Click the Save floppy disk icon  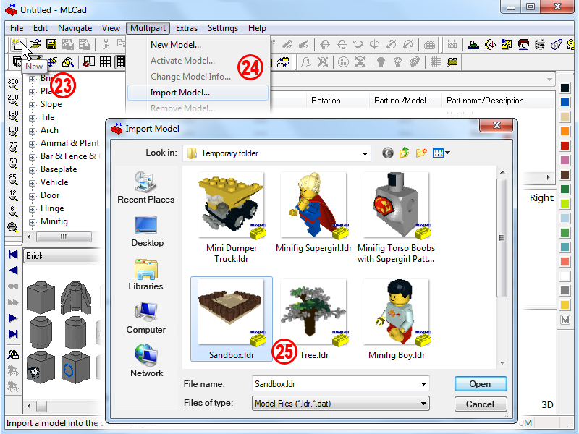click(x=51, y=45)
